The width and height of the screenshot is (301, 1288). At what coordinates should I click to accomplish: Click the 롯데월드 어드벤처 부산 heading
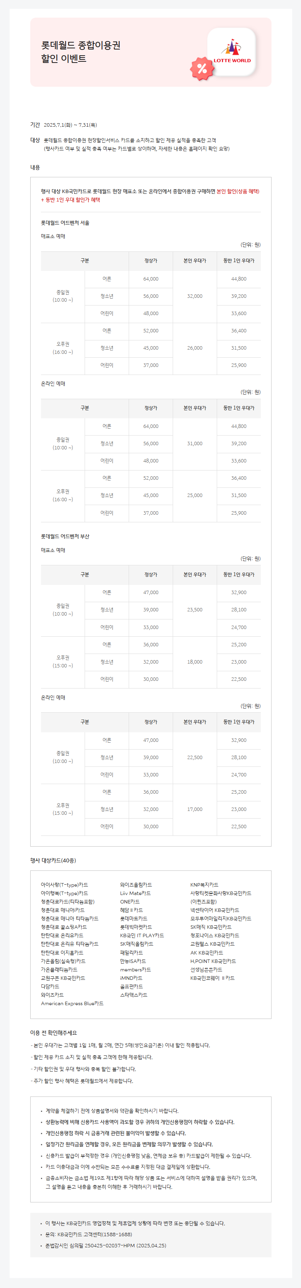coord(65,537)
